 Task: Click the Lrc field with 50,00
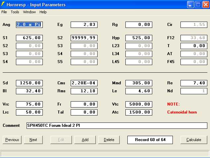(x=29, y=112)
